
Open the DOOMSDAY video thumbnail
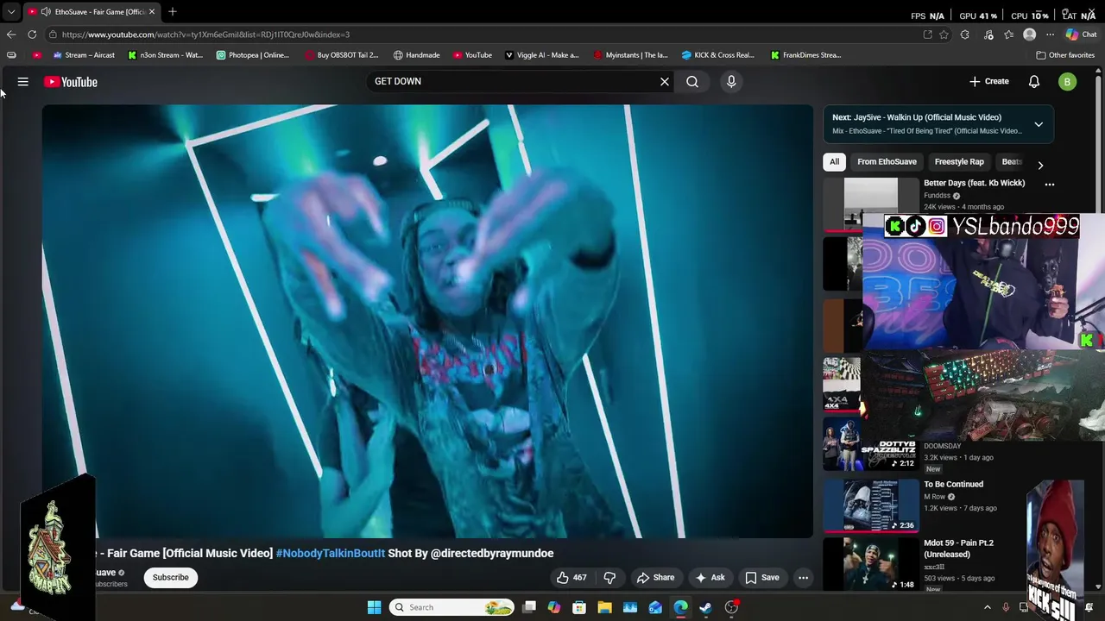(871, 444)
